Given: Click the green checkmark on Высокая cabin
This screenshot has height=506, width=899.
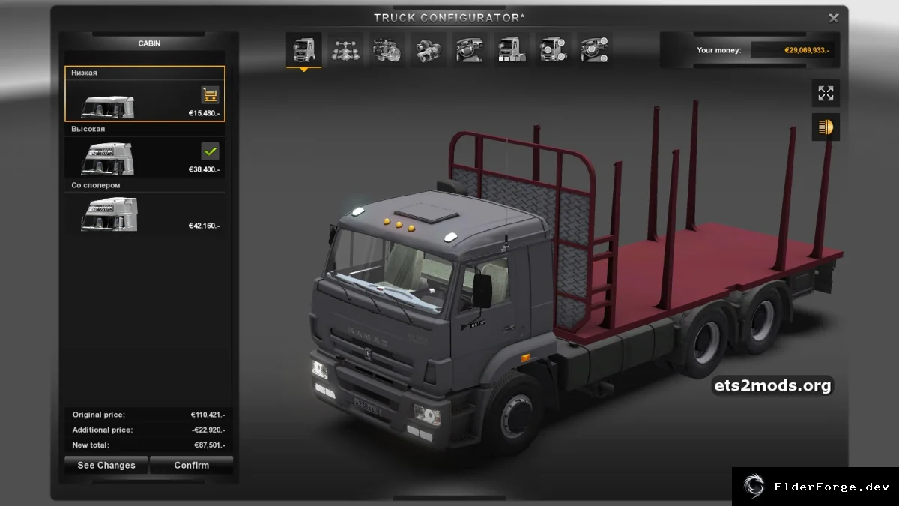Looking at the screenshot, I should (x=210, y=151).
